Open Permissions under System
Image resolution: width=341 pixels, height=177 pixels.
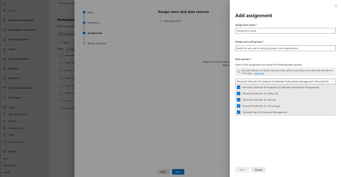[9, 165]
